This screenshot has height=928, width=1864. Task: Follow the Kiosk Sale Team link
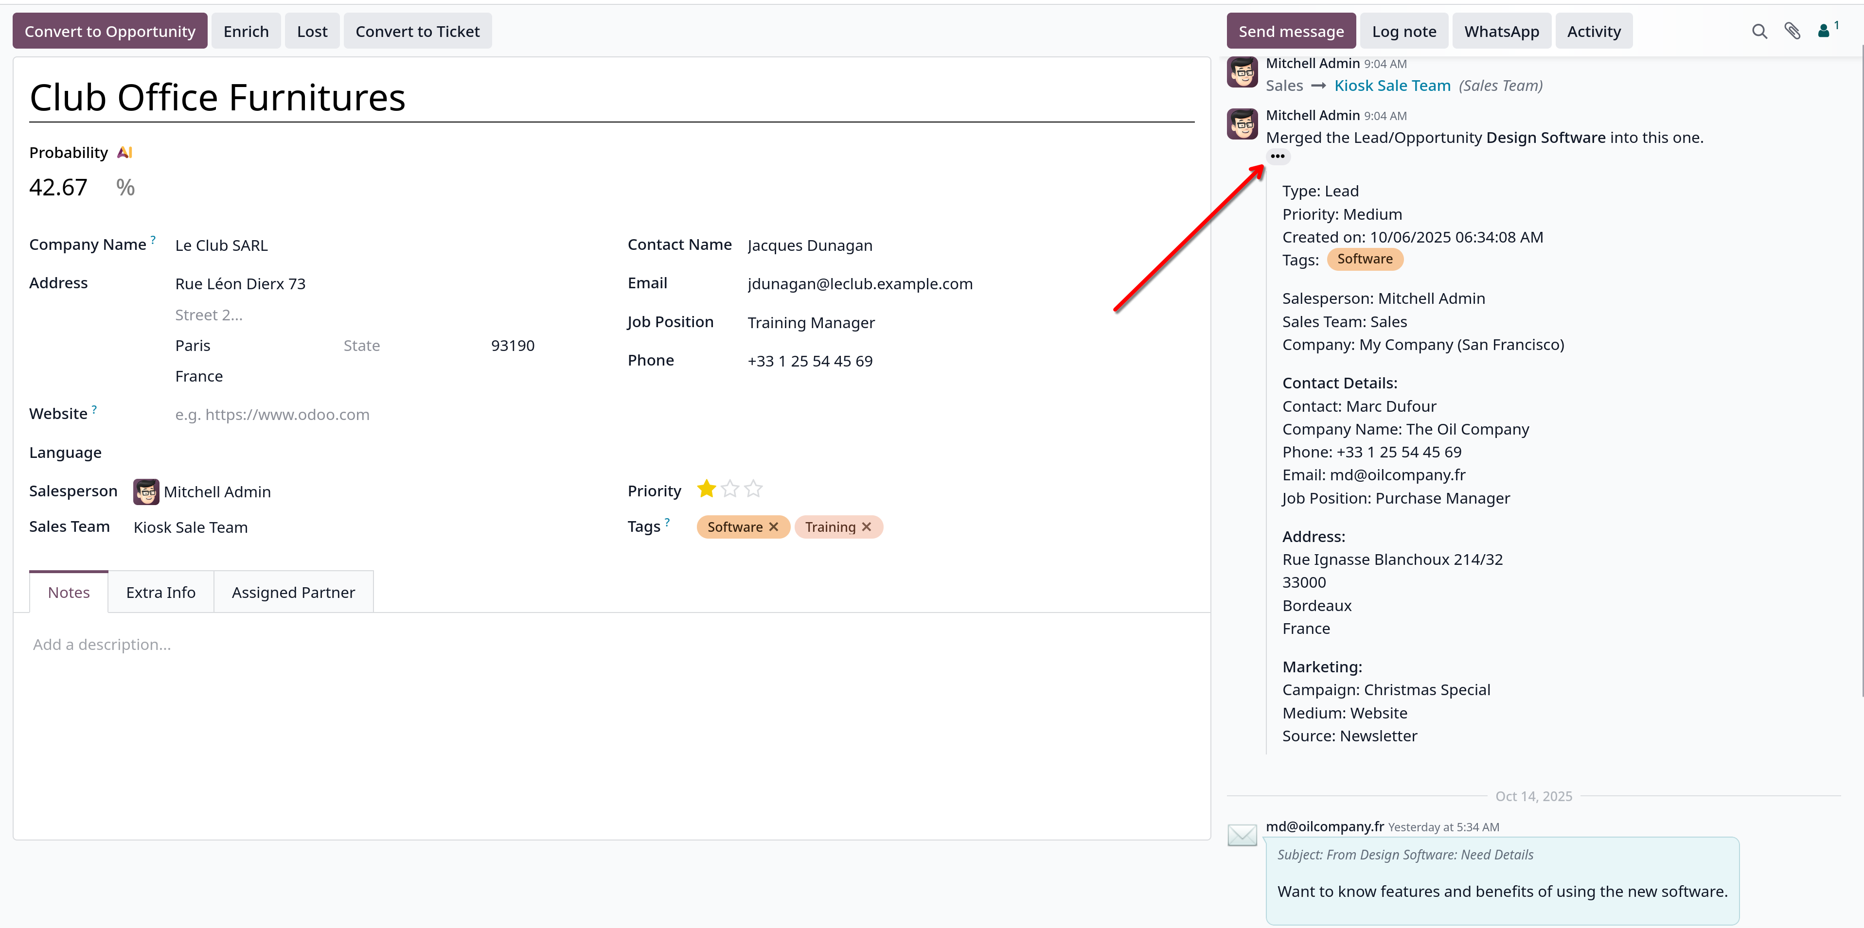(1392, 86)
